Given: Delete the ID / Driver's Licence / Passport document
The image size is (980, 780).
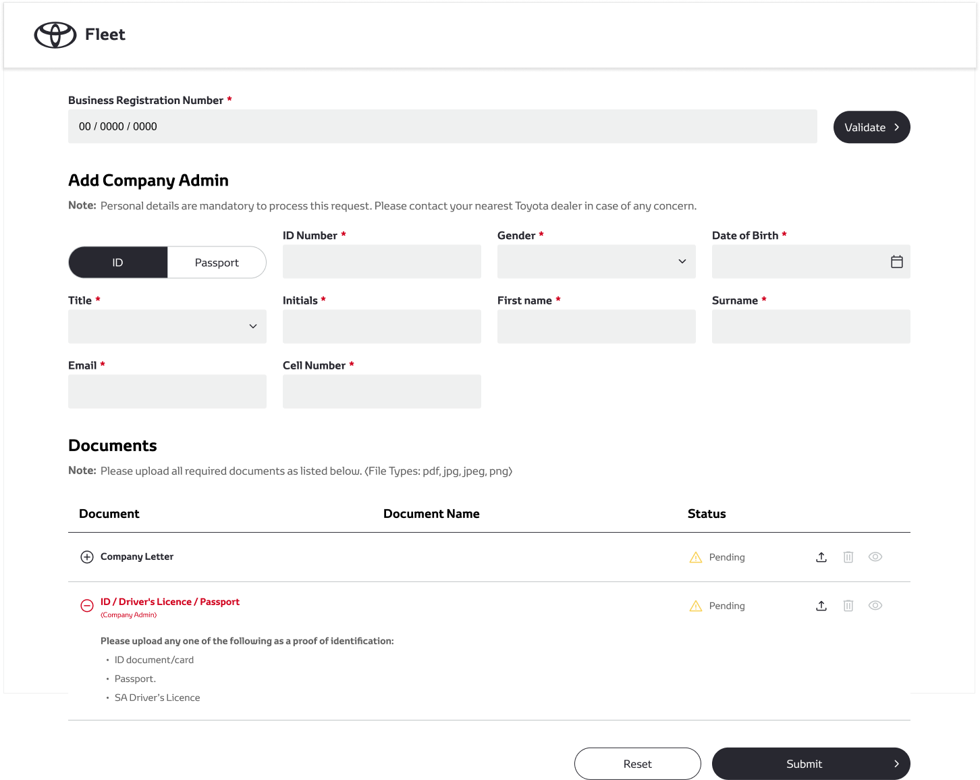Looking at the screenshot, I should click(x=848, y=606).
